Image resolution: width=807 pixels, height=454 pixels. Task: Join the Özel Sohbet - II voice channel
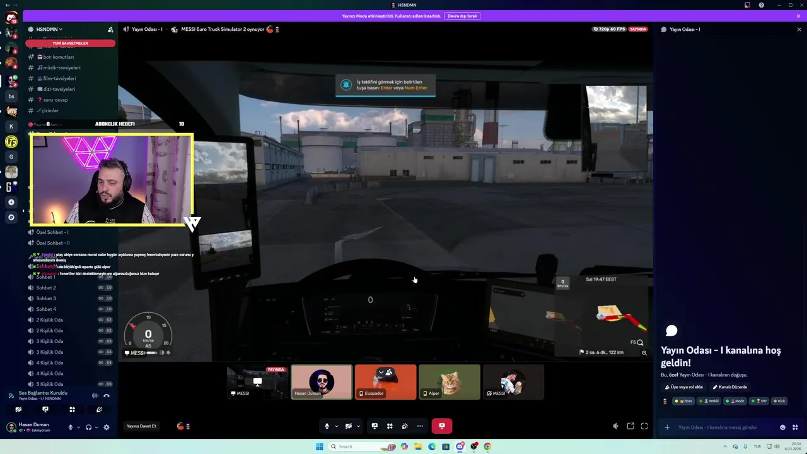point(71,243)
